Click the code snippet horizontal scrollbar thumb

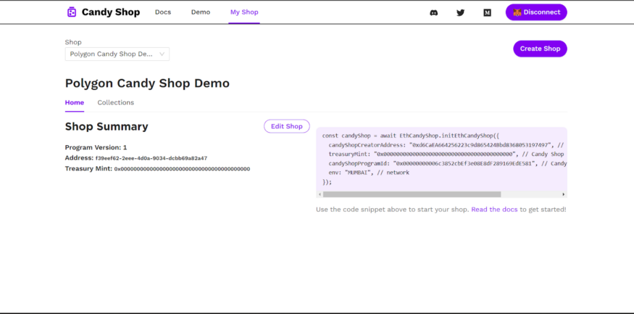412,194
